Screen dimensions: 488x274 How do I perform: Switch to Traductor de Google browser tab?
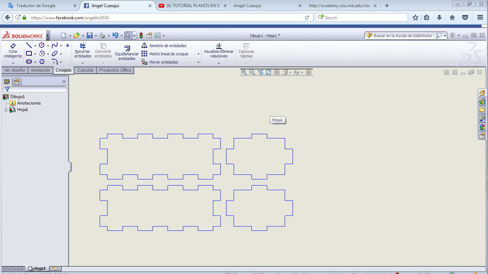[42, 6]
